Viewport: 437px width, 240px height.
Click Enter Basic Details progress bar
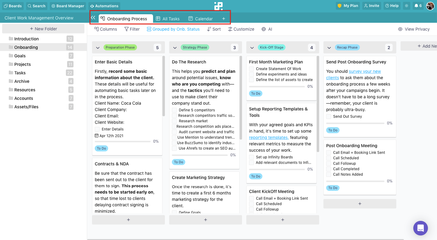tap(123, 141)
